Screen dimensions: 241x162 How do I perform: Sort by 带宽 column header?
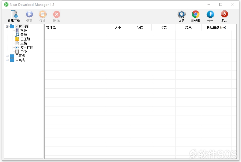(164, 27)
